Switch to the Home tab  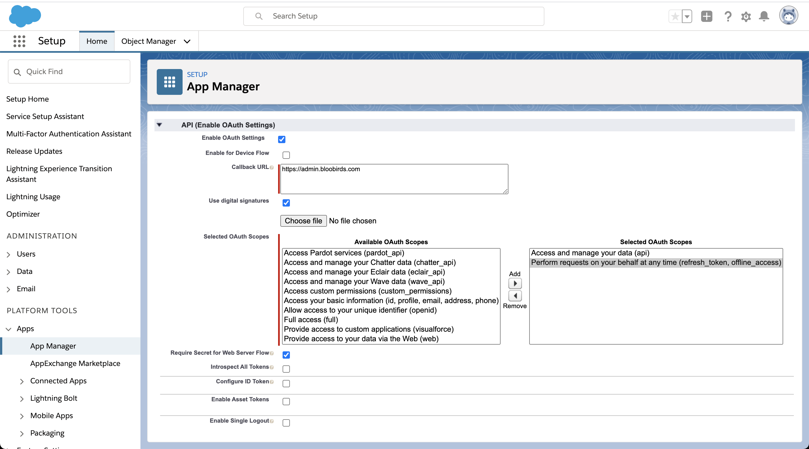point(97,41)
